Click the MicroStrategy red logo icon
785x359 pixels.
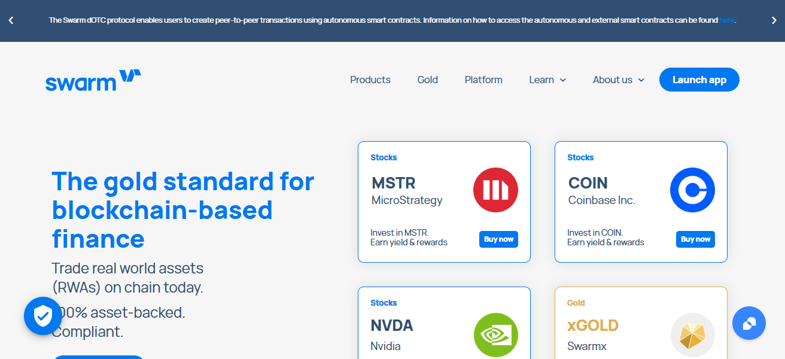pyautogui.click(x=495, y=190)
